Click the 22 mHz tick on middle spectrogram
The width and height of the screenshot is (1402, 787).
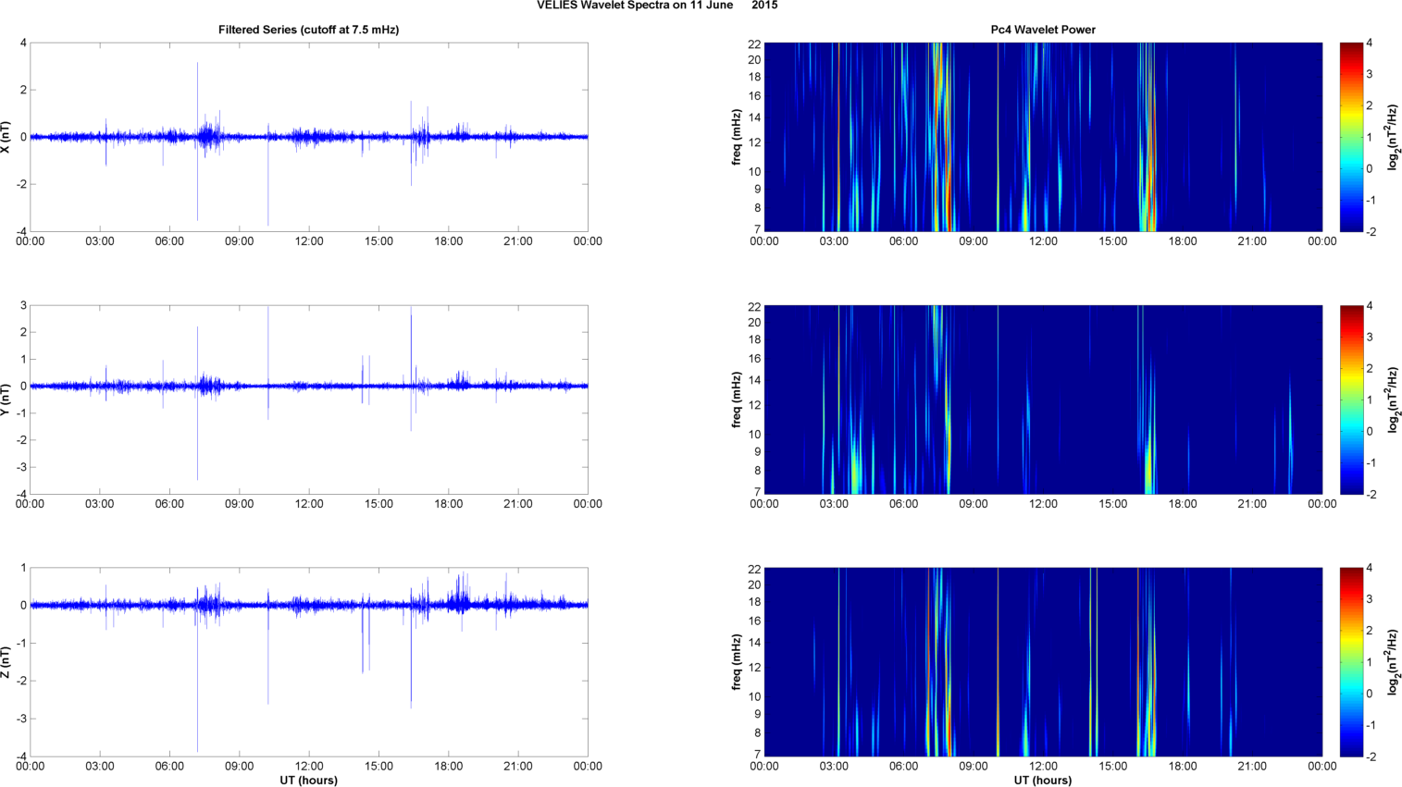click(754, 307)
